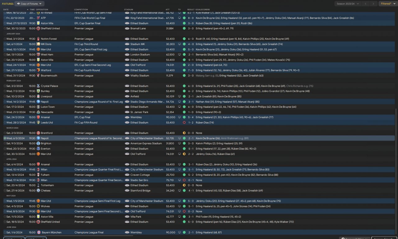Viewport: 398px width, 239px height.
Task: Click the TV icon in the Bayern München row
Action: click(x=179, y=232)
